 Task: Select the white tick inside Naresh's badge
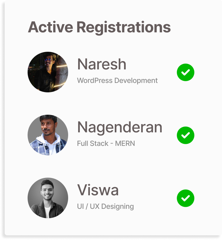[185, 72]
